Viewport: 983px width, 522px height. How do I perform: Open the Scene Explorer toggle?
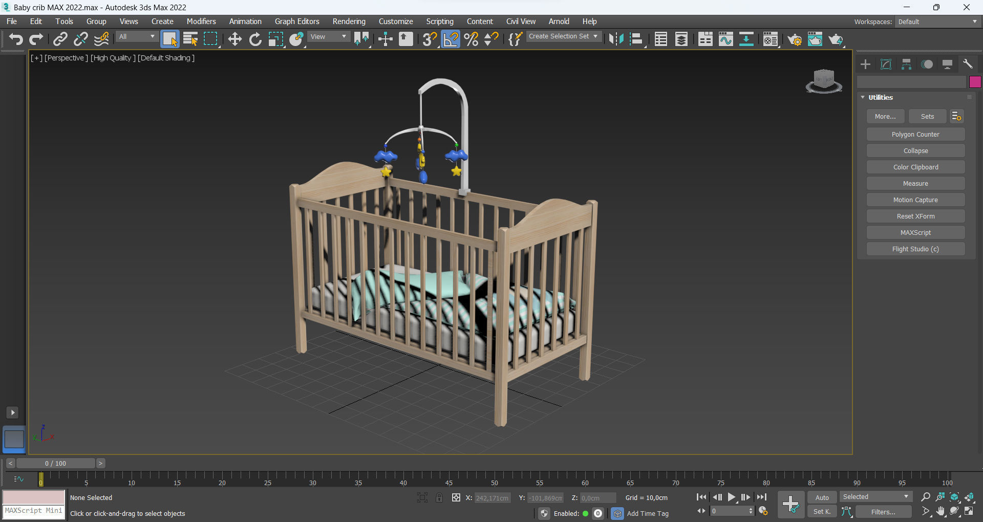[660, 39]
